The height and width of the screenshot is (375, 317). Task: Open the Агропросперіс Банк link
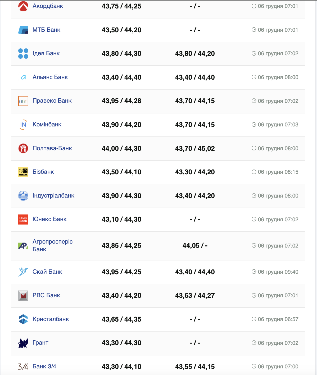[52, 245]
